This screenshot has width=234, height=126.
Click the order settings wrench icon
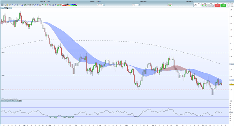(x=195, y=5)
